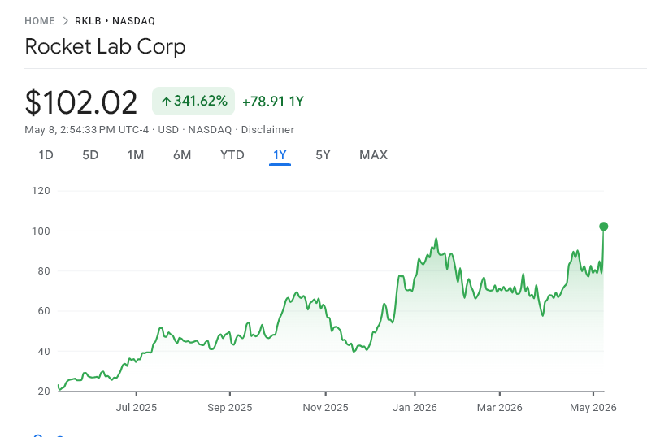Viewport: 647px width, 437px height.
Task: Click the Nov 2025 axis label
Action: click(326, 408)
